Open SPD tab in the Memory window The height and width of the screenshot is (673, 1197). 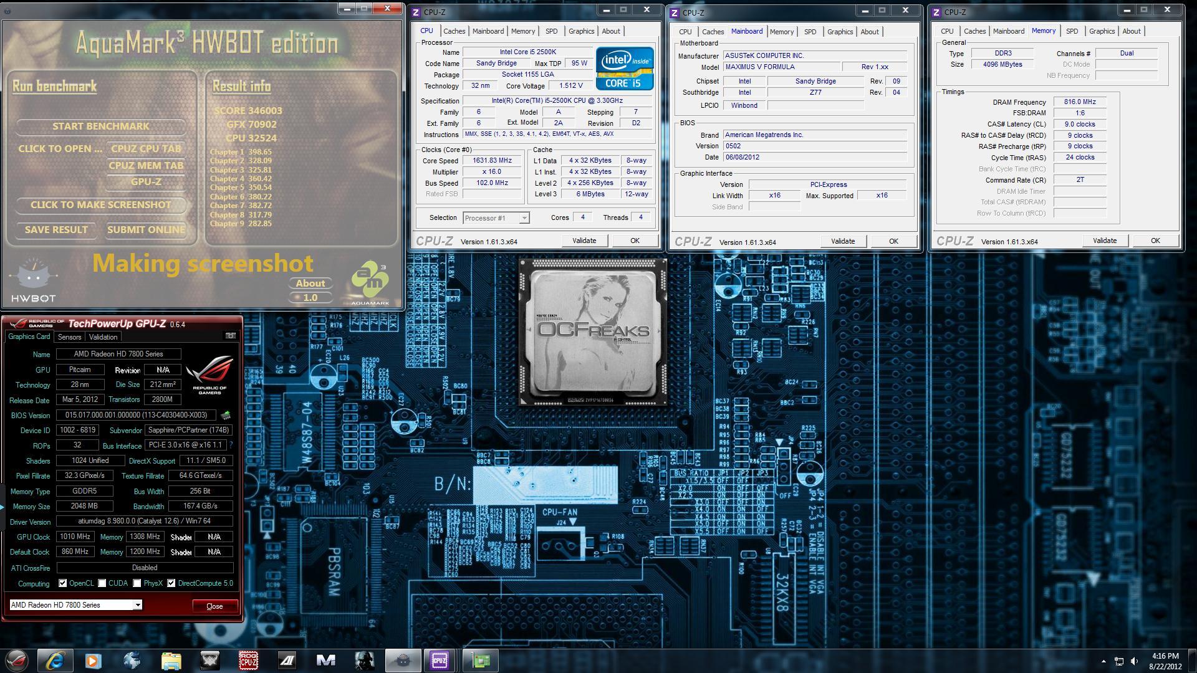1072,31
